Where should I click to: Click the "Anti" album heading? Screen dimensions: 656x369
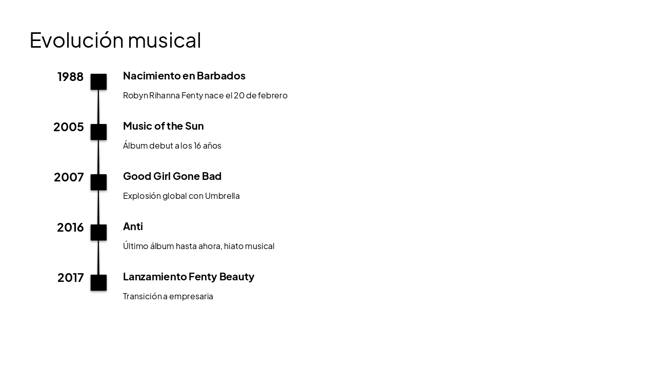coord(133,227)
